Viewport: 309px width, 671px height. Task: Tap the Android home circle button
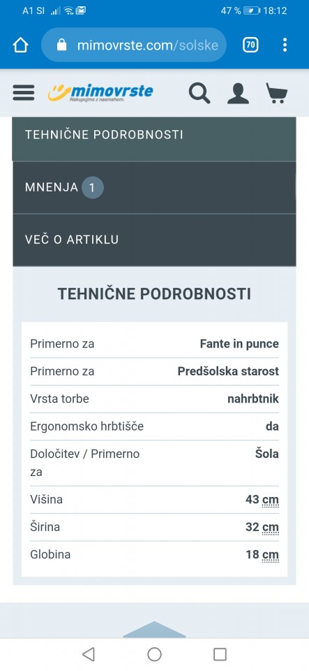coord(155,654)
